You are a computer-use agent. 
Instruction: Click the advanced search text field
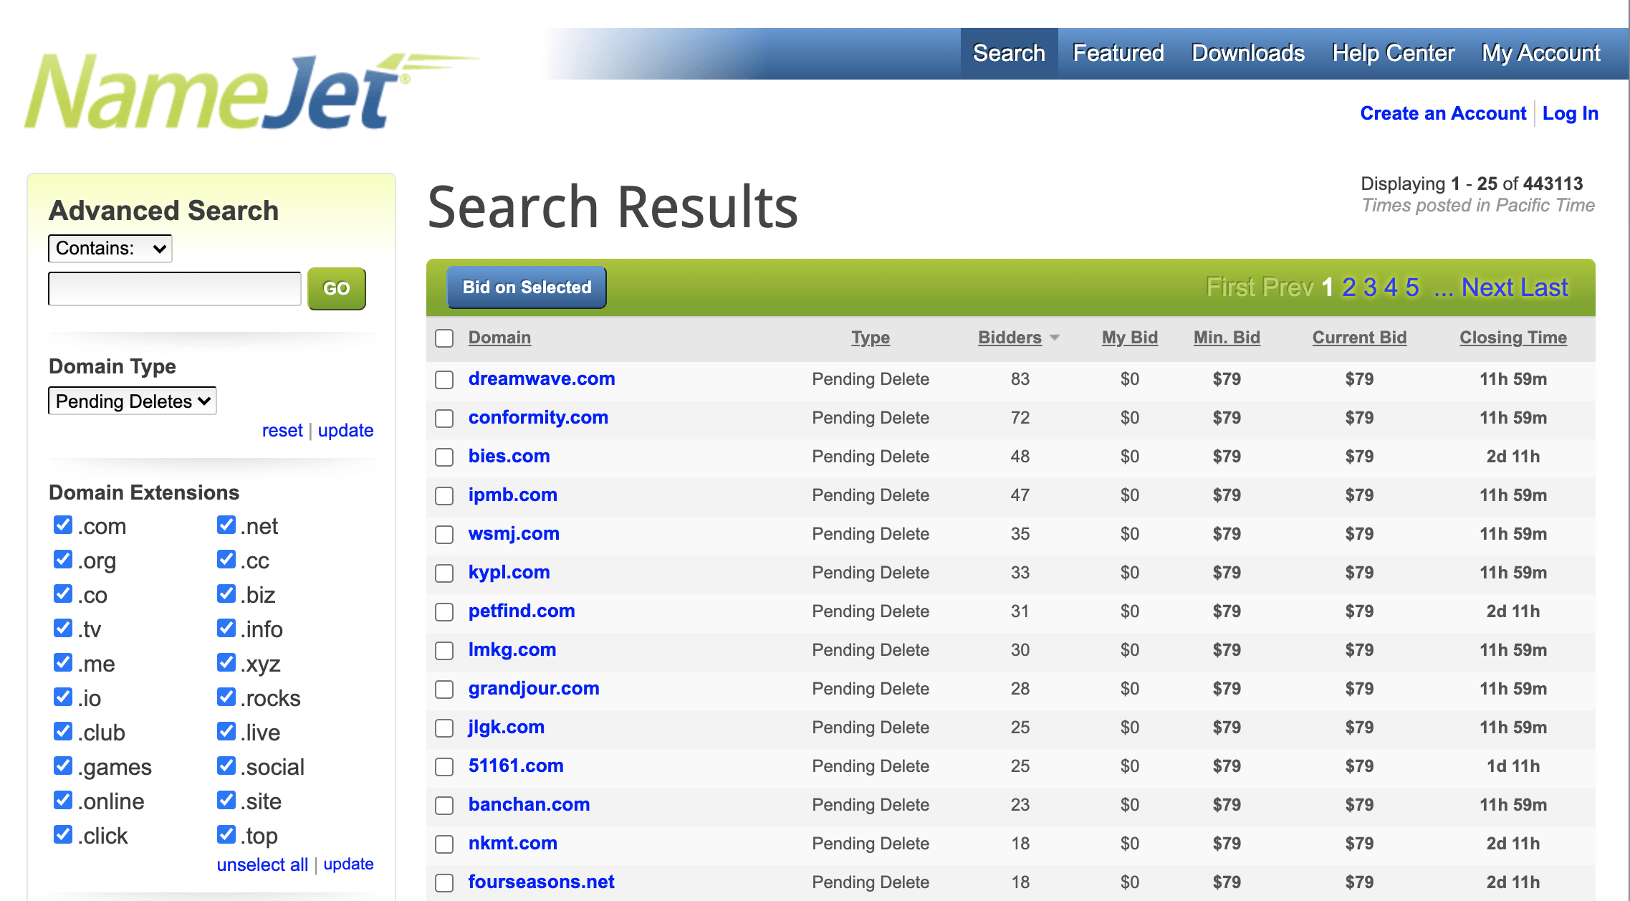[x=175, y=289]
